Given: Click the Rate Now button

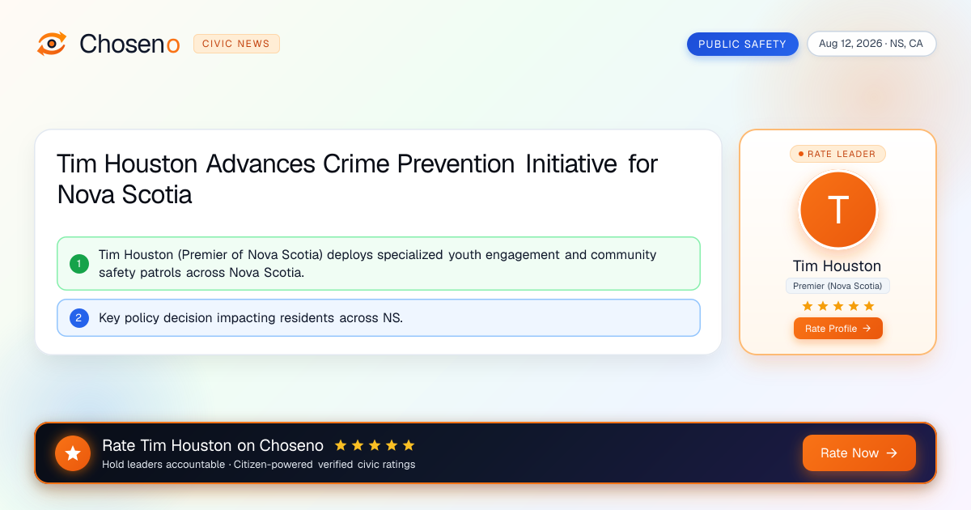Looking at the screenshot, I should (859, 453).
